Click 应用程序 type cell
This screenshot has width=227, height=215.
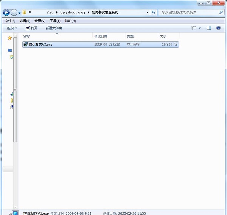[x=133, y=45]
